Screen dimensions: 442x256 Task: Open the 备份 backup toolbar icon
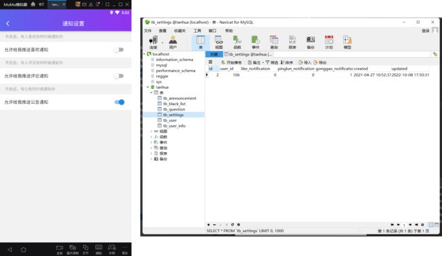point(310,42)
